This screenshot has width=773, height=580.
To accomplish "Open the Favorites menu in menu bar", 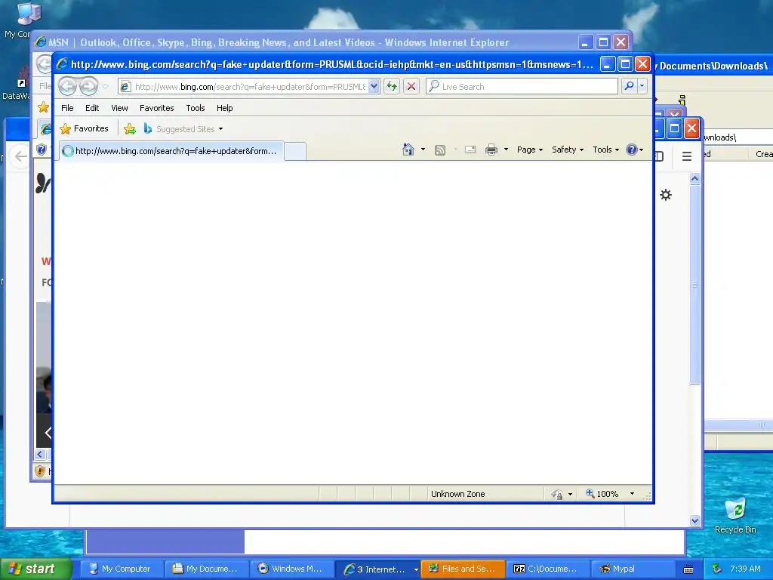I will 157,108.
